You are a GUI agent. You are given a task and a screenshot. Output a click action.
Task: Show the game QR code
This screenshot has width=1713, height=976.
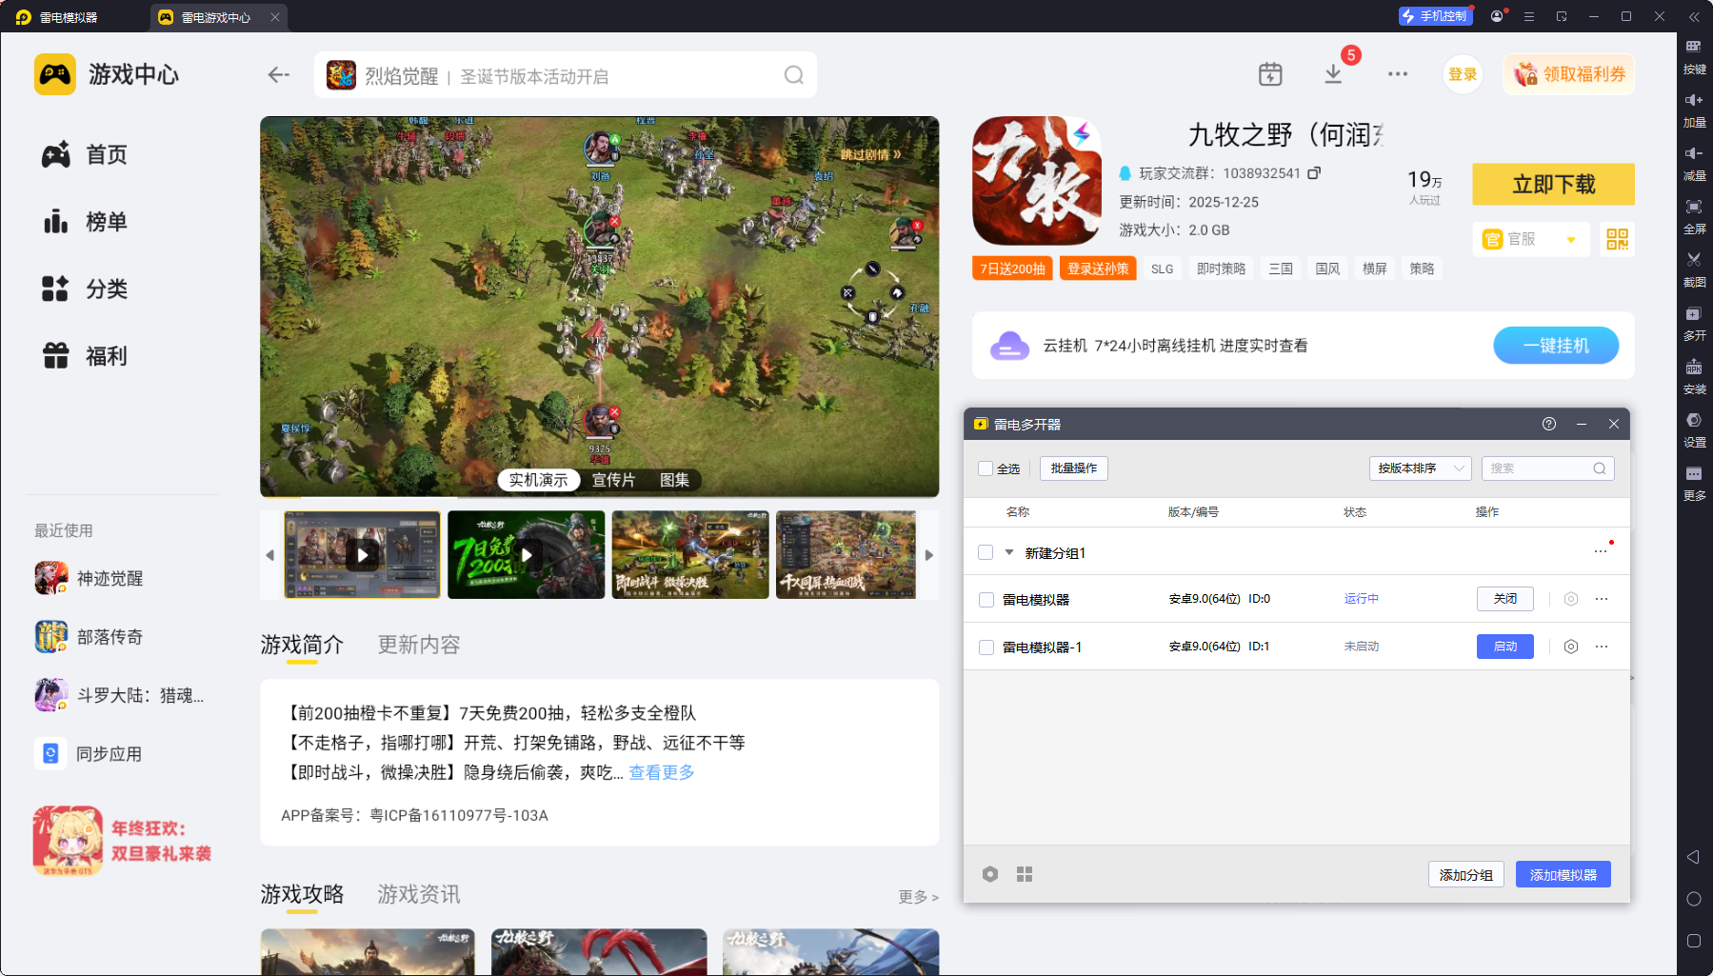tap(1617, 239)
